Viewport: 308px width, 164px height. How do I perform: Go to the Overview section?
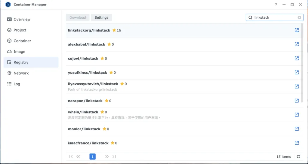(x=22, y=19)
